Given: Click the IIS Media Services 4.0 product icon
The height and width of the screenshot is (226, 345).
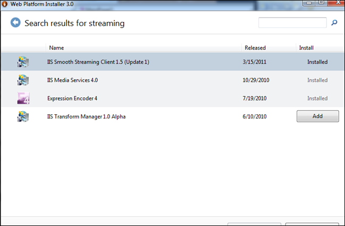Looking at the screenshot, I should 23,80.
